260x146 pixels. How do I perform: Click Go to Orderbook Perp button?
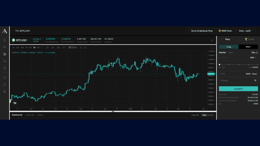click(x=202, y=31)
